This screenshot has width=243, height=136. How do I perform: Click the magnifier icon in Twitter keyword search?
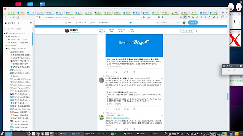point(178,23)
